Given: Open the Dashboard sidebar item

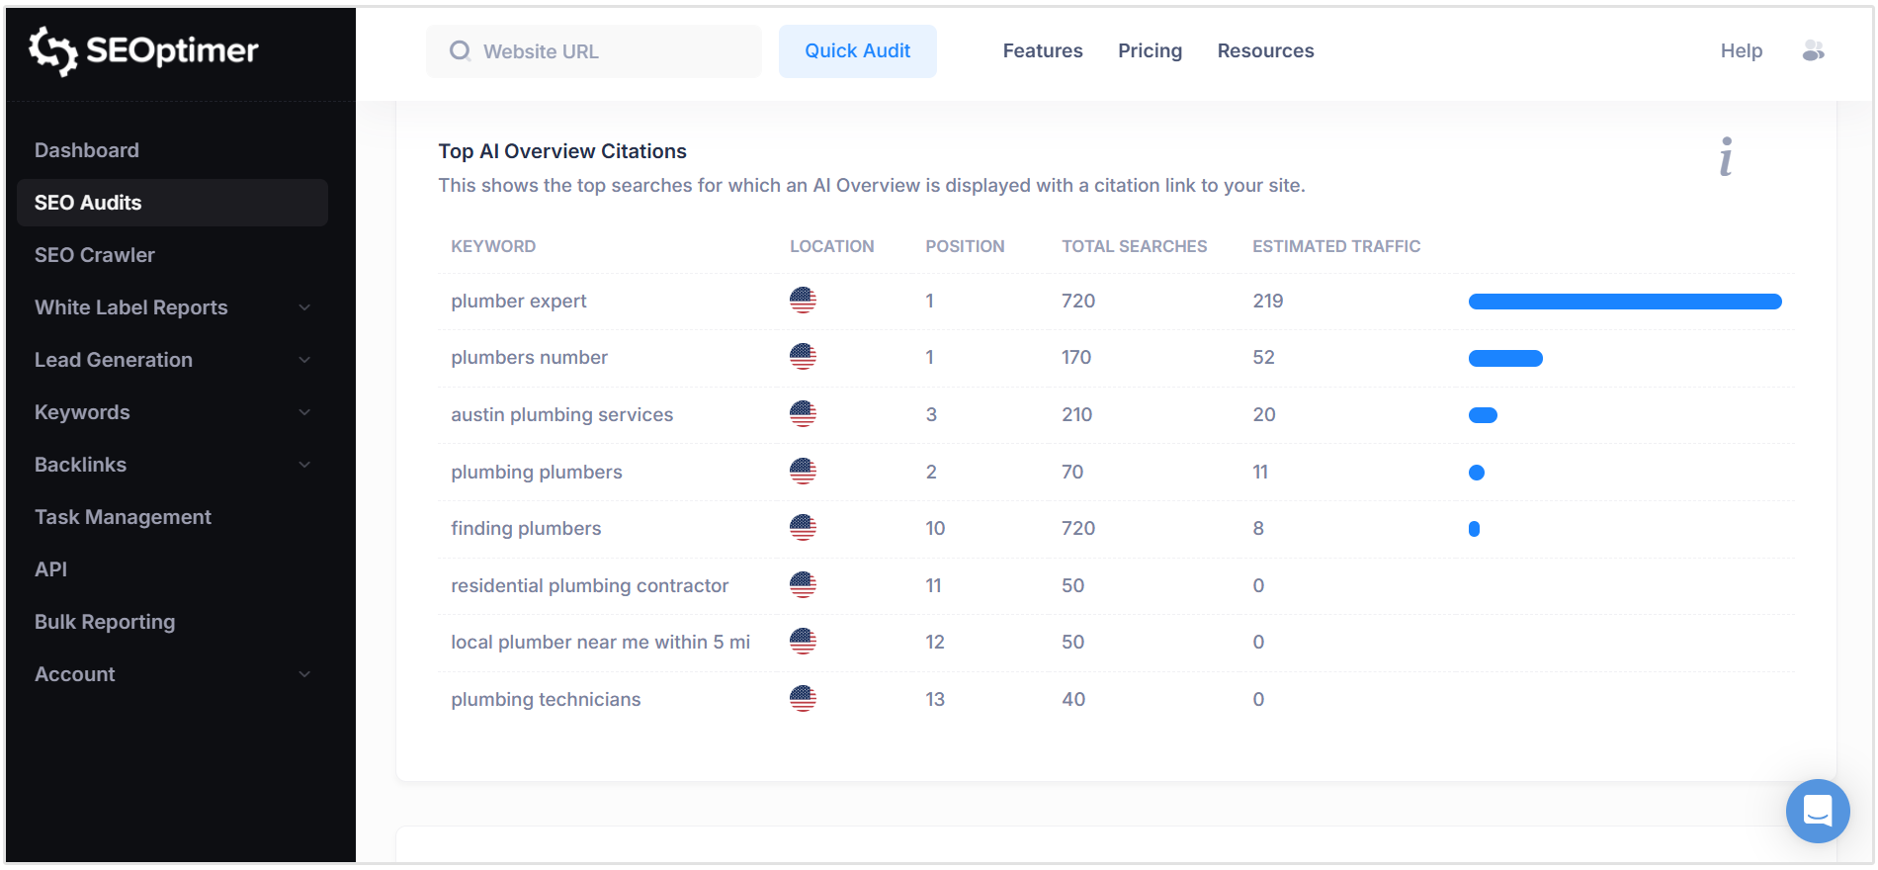Looking at the screenshot, I should [x=173, y=150].
